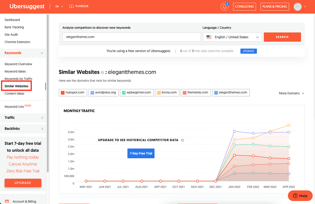Click the 7-Day Free Trial button
Image resolution: width=315 pixels, height=204 pixels.
click(x=141, y=153)
